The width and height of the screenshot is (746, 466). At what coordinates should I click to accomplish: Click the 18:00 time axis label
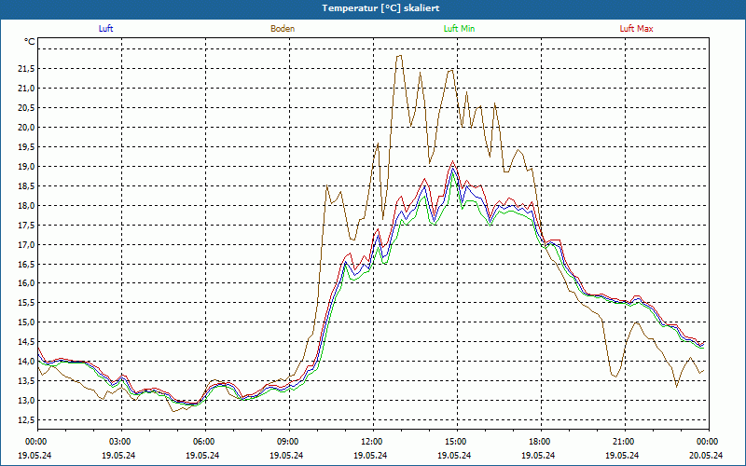pyautogui.click(x=540, y=442)
